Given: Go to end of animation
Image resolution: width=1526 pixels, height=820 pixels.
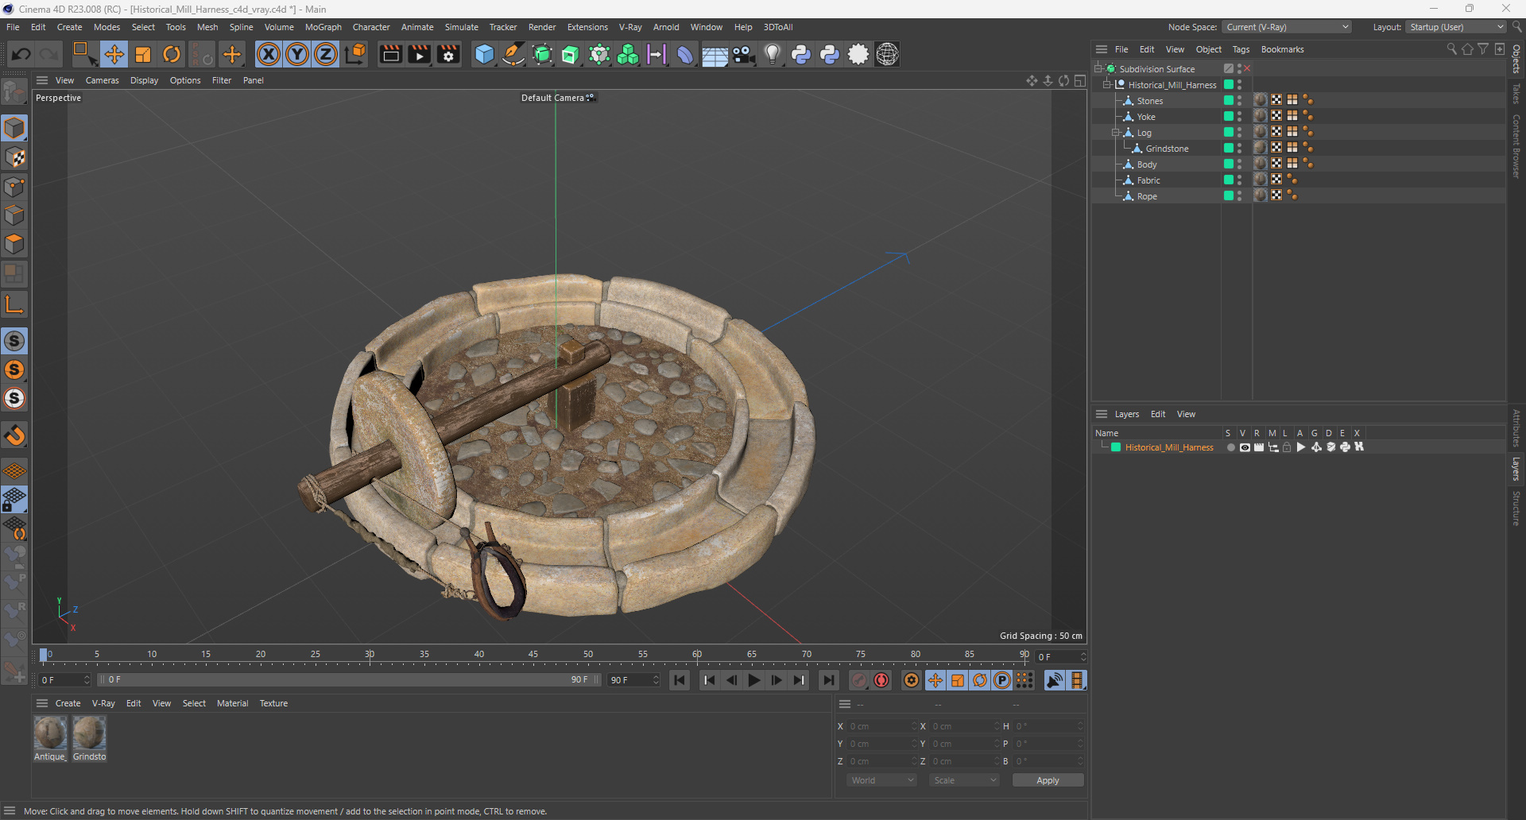Looking at the screenshot, I should [x=828, y=680].
